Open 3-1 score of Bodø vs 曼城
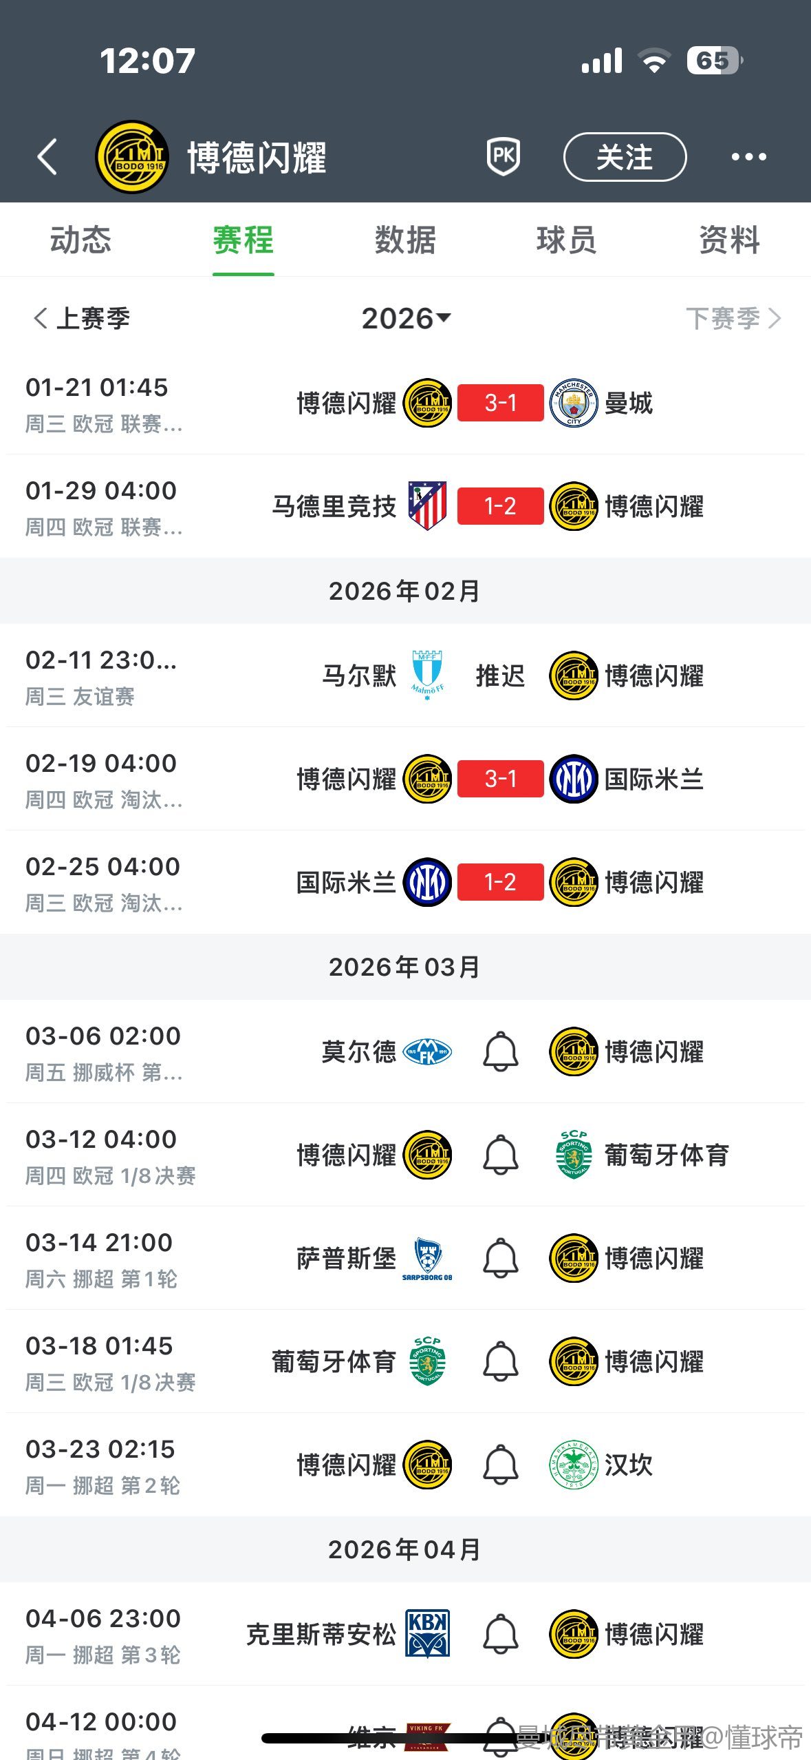Viewport: 811px width, 1760px height. click(x=500, y=403)
